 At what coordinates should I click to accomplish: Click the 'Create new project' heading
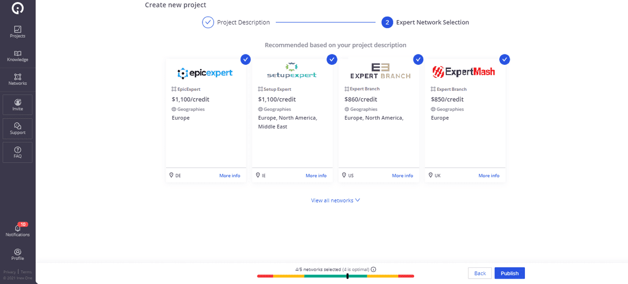(x=175, y=5)
